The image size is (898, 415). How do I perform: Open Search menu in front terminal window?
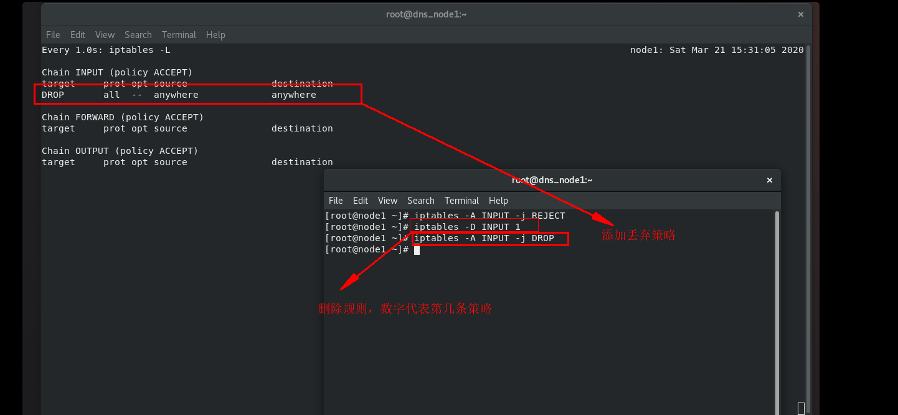point(421,201)
